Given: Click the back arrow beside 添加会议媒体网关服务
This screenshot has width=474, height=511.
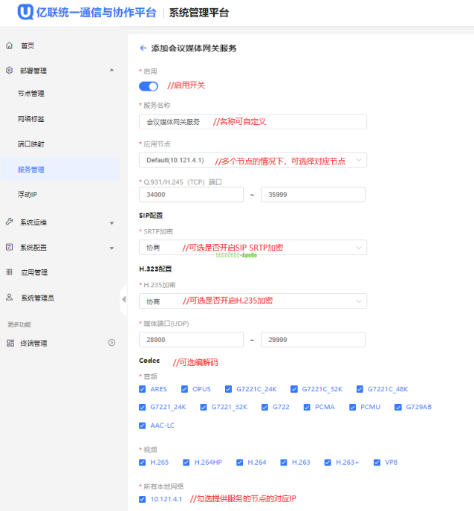Looking at the screenshot, I should tap(143, 48).
